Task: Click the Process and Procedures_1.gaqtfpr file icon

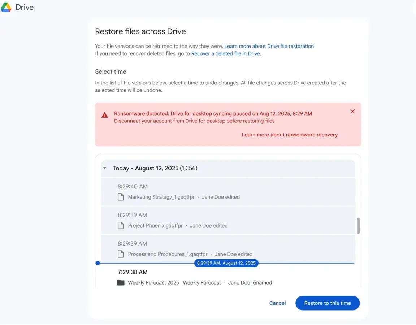Action: (x=121, y=254)
